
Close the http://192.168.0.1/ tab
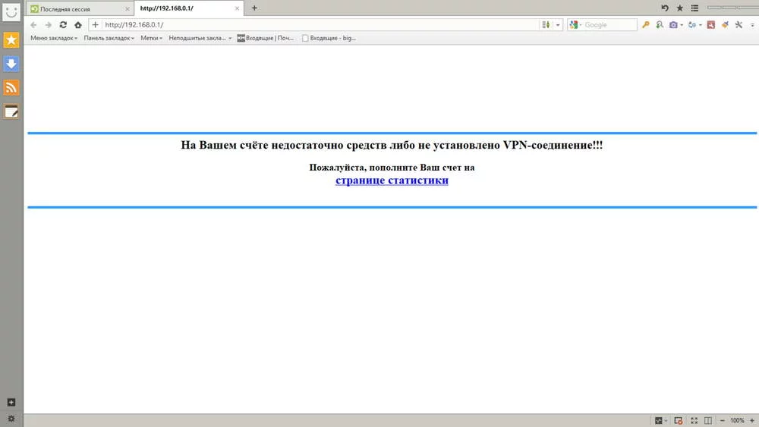(237, 8)
